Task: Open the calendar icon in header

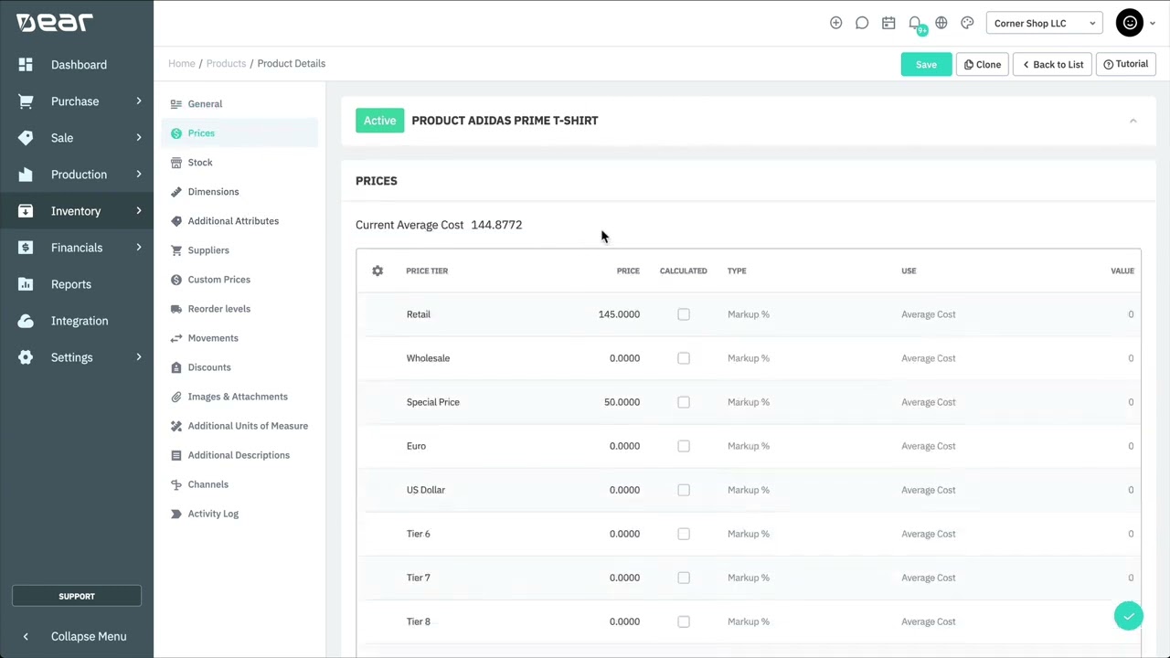Action: coord(888,23)
